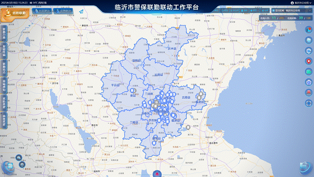
Task: Expand the 临沂市公安局 region dropdown
Action: click(298, 10)
